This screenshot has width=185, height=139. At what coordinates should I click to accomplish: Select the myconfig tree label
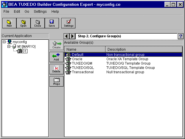click(x=20, y=42)
